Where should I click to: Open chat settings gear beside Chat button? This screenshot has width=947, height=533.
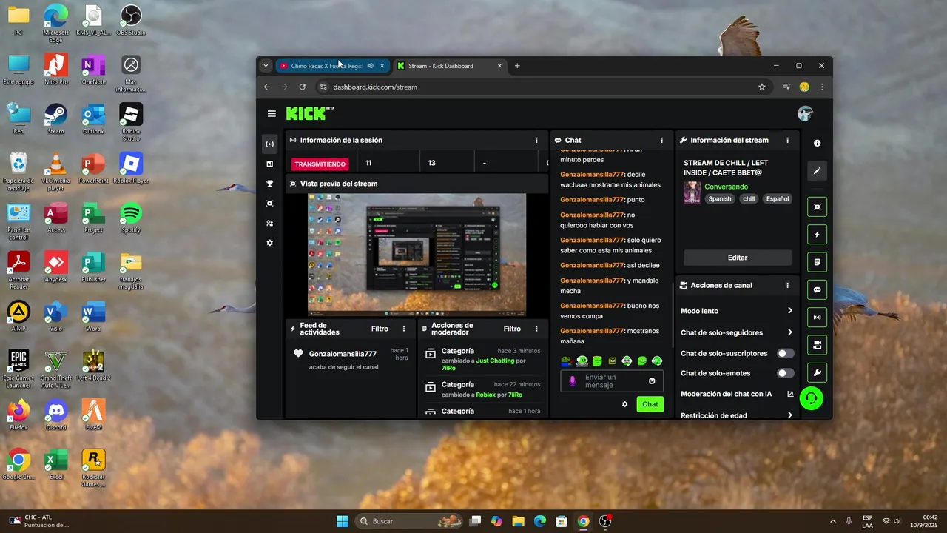(624, 404)
